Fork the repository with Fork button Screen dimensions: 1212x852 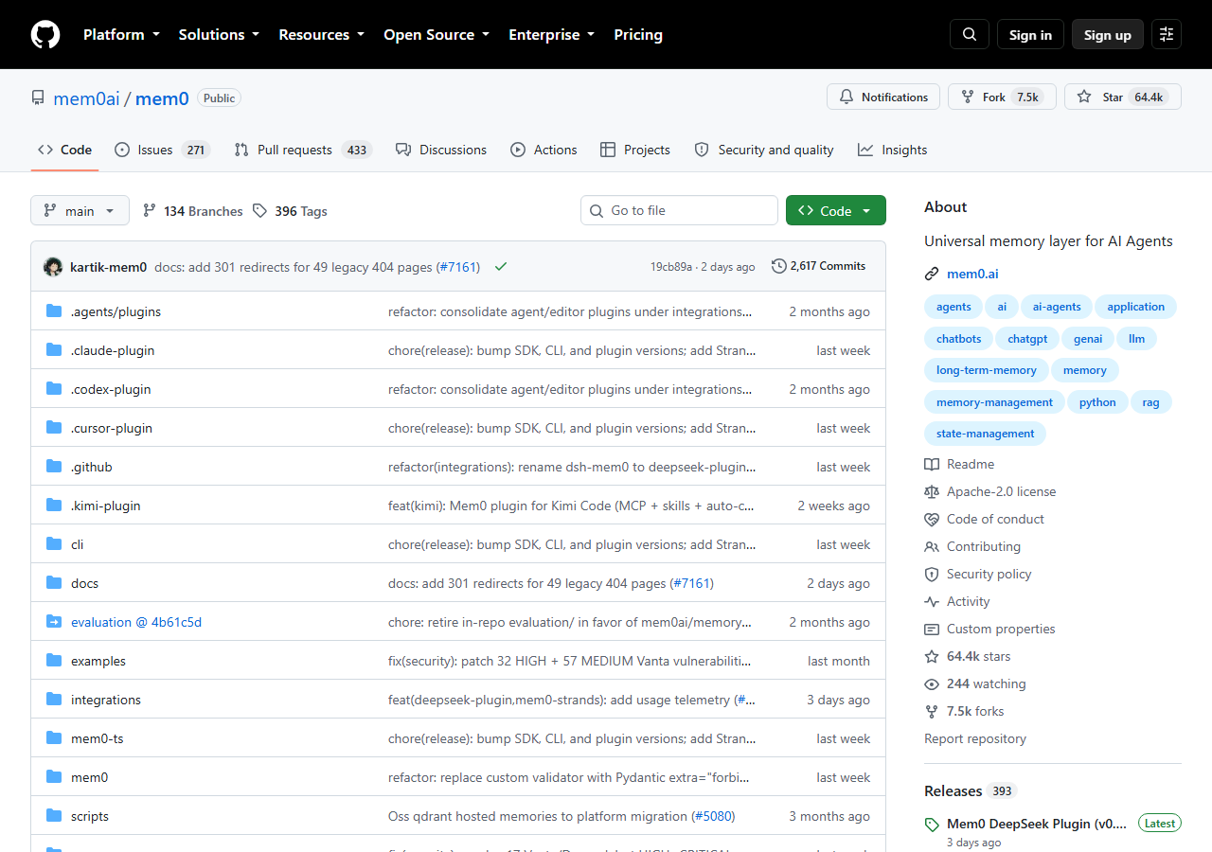[x=1002, y=98]
